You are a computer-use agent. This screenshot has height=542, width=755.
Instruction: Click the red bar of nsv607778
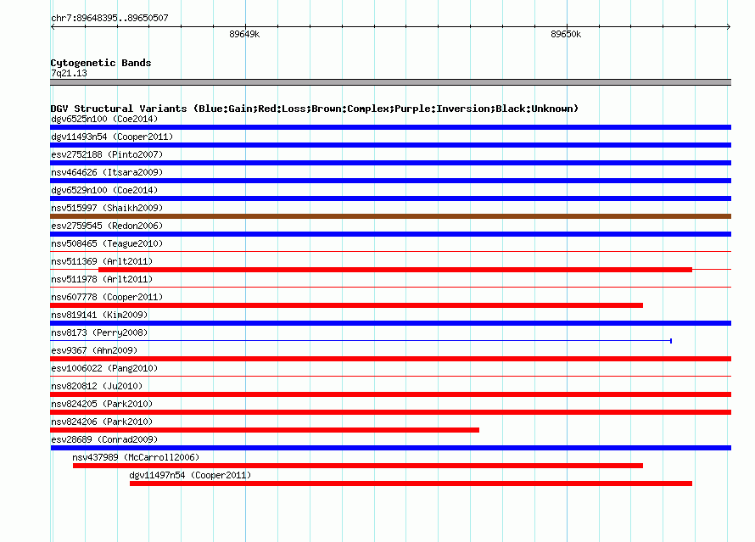tap(347, 305)
